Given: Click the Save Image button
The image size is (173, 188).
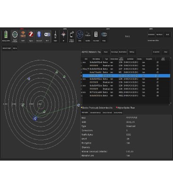Looking at the screenshot, I should point(114,52).
